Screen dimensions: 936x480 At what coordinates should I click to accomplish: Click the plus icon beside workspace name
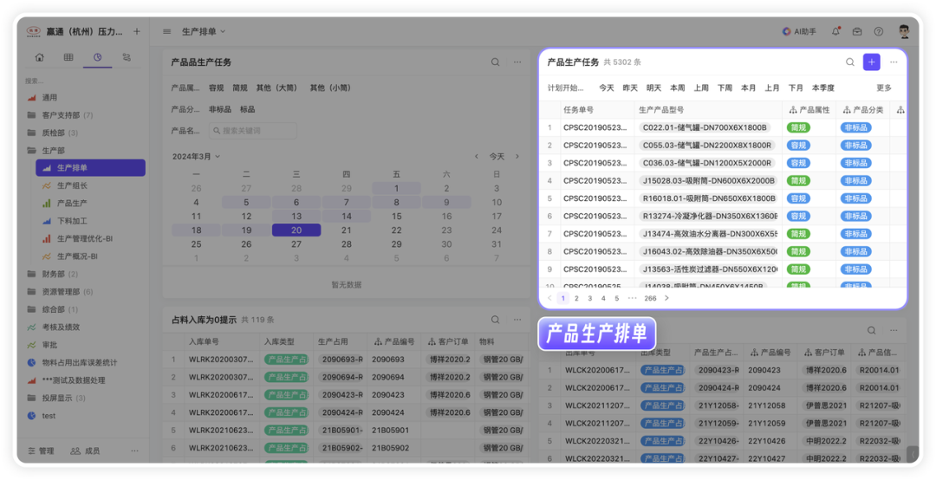tap(137, 32)
